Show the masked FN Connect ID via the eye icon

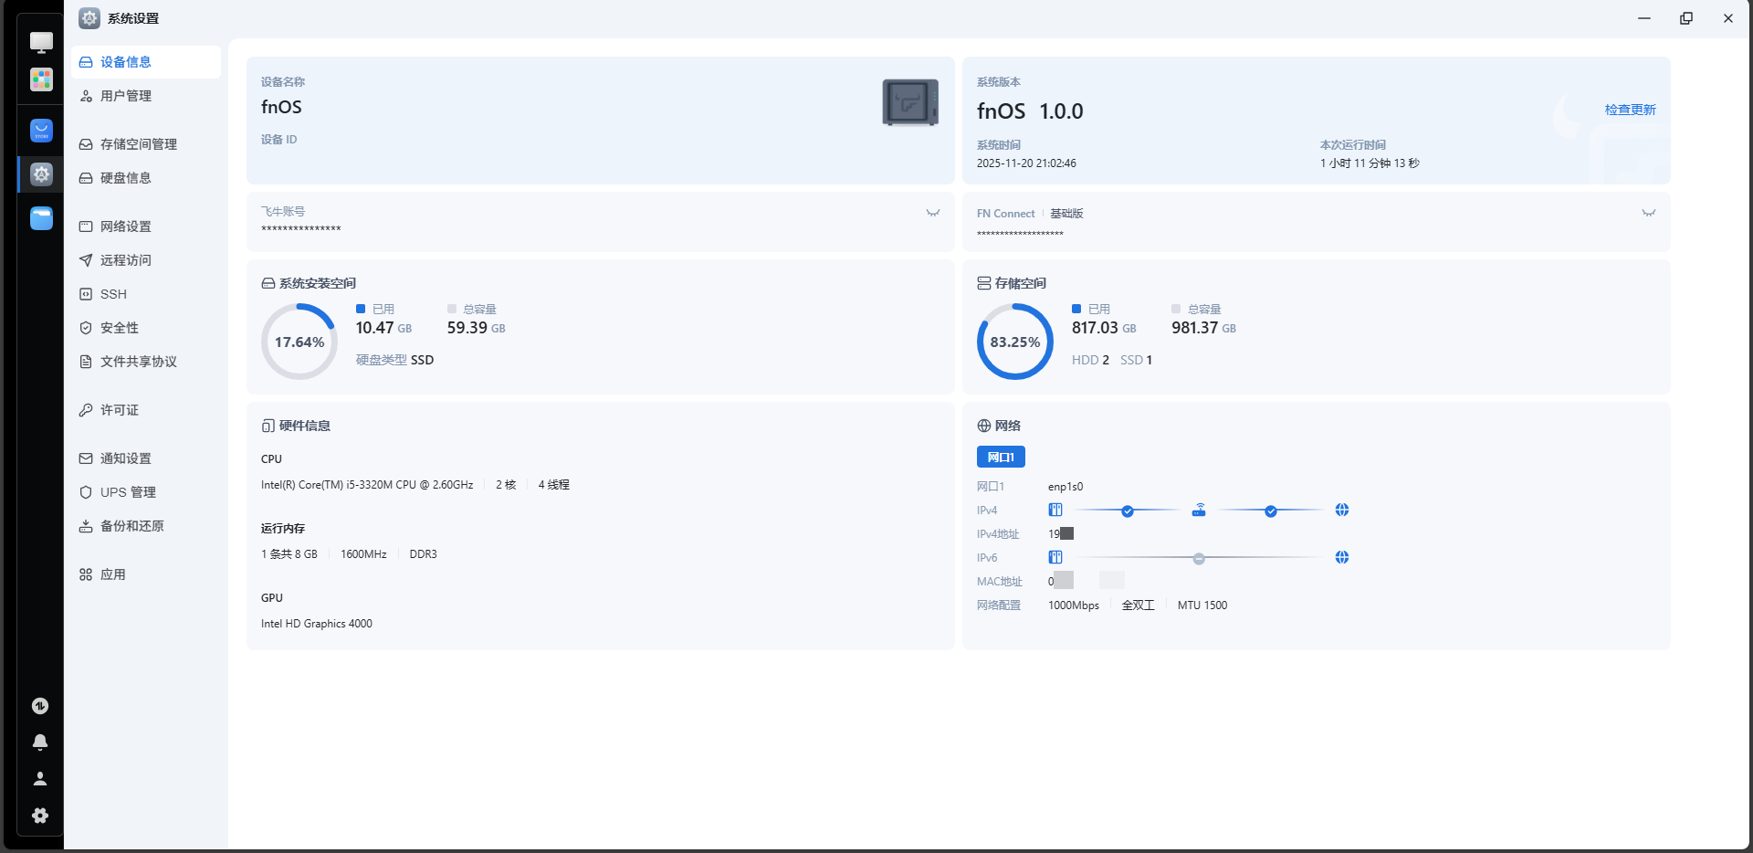[x=1649, y=214]
